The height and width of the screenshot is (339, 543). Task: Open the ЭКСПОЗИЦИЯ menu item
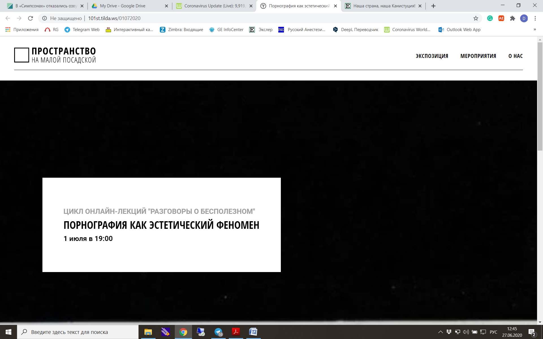[x=432, y=56]
